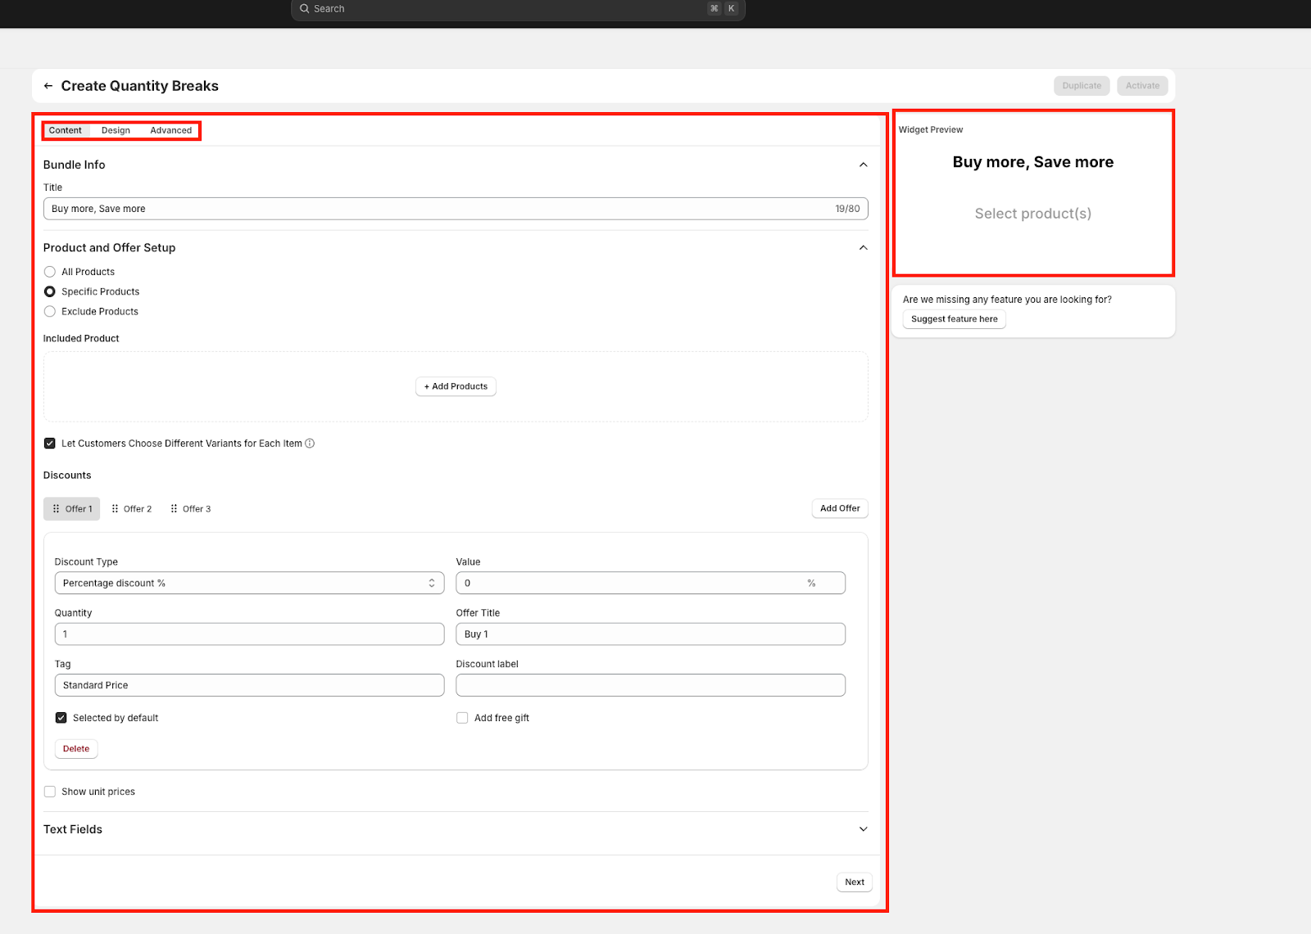This screenshot has width=1311, height=934.
Task: Choose the Exclude Products radio option
Action: point(50,312)
